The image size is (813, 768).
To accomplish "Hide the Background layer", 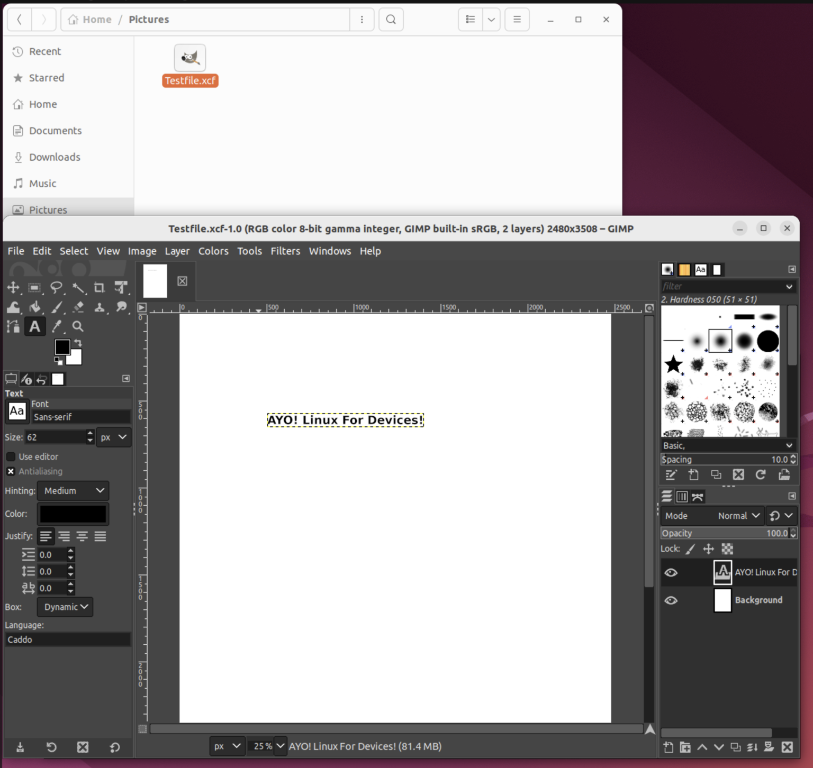I will click(x=671, y=600).
